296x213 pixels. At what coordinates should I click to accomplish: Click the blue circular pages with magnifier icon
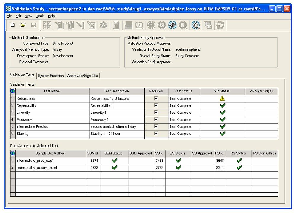pyautogui.click(x=195, y=25)
